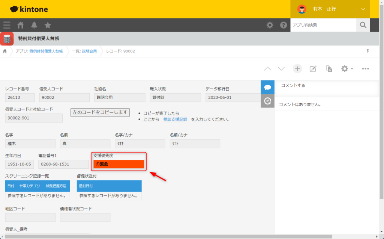Go to previous record with up chevron

(267, 69)
